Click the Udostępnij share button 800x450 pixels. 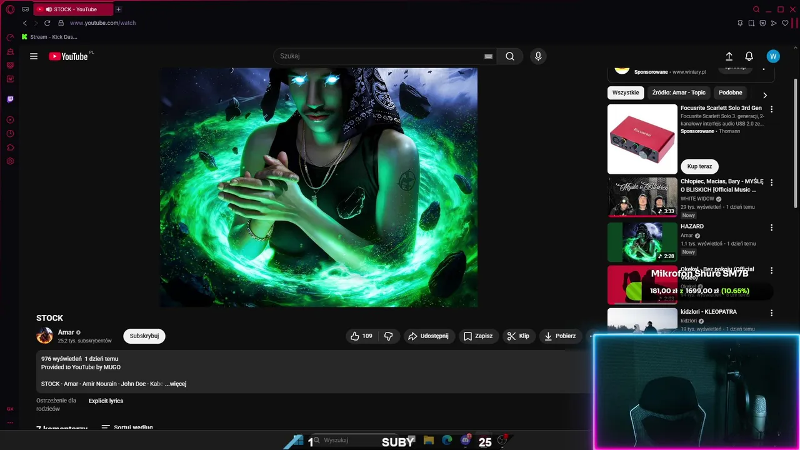pos(429,336)
